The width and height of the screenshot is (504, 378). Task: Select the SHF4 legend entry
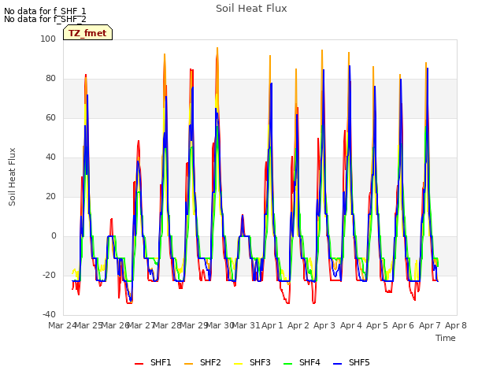[302, 362]
